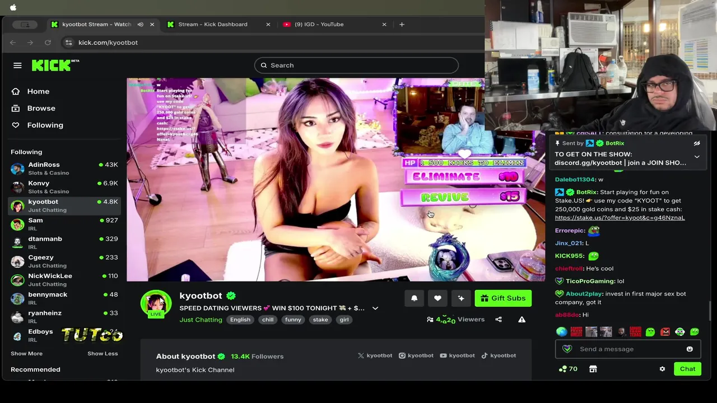
Task: Click username About2play in chat
Action: coord(583,294)
